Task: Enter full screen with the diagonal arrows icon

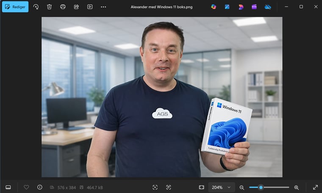Action: coord(315,187)
